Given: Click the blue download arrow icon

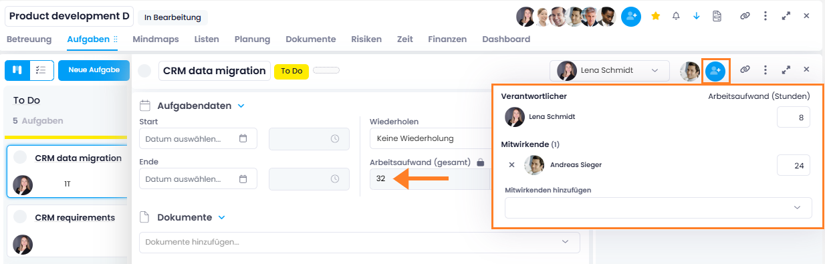Looking at the screenshot, I should pos(697,16).
